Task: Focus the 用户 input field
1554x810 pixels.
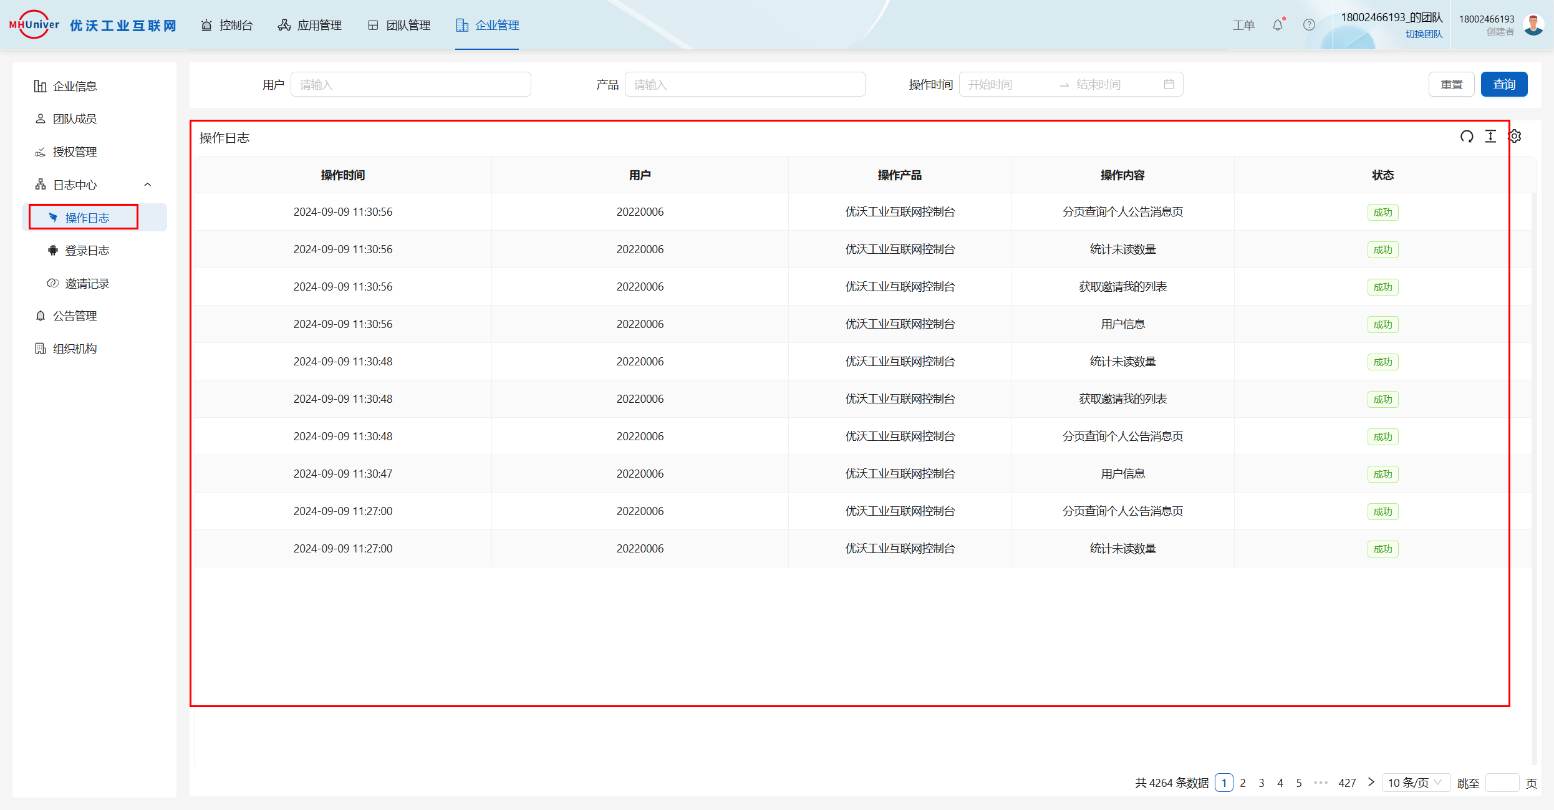Action: pyautogui.click(x=410, y=84)
